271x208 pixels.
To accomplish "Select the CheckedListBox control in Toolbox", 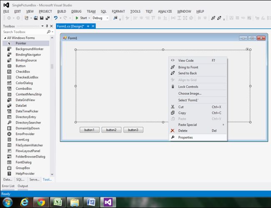I will pyautogui.click(x=27, y=77).
